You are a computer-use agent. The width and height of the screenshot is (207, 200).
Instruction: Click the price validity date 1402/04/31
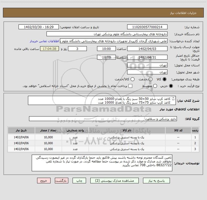147,57
